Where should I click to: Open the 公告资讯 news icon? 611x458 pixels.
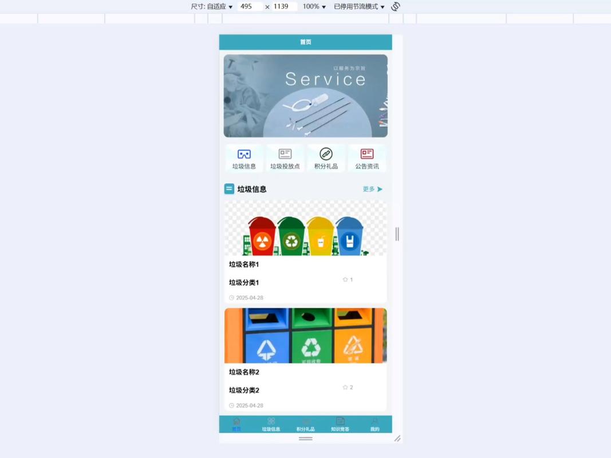[367, 154]
